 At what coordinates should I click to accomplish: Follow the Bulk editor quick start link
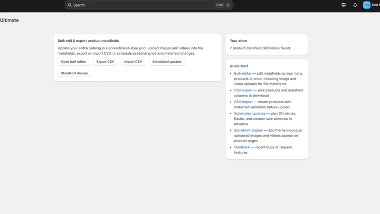[243, 73]
